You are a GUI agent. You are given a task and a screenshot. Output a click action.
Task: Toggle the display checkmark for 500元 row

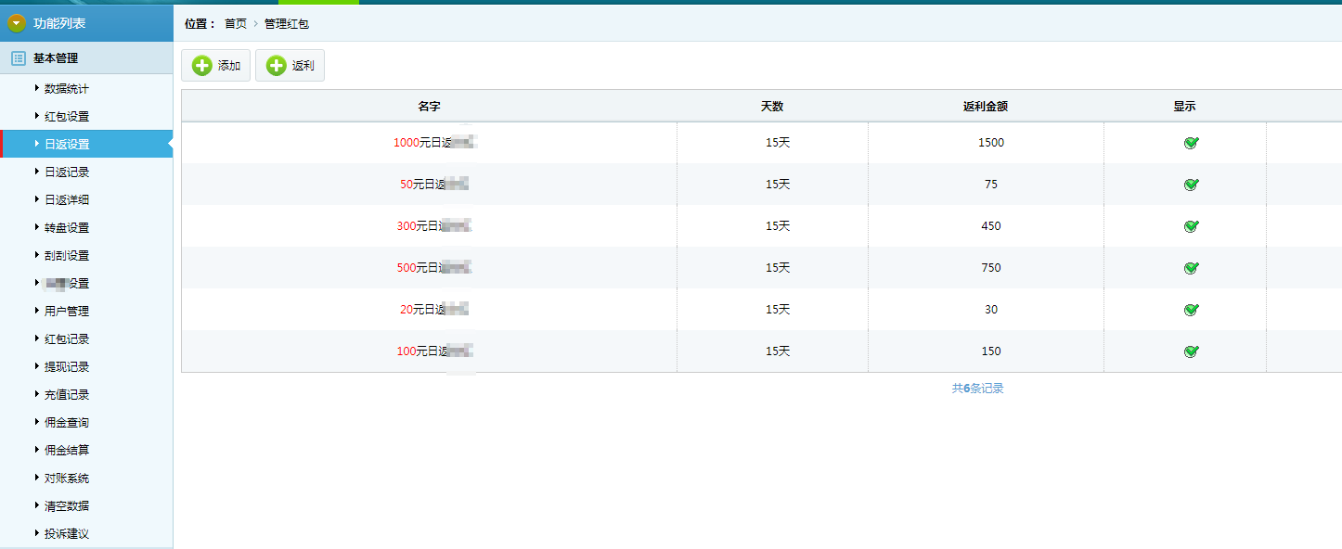[x=1192, y=268]
